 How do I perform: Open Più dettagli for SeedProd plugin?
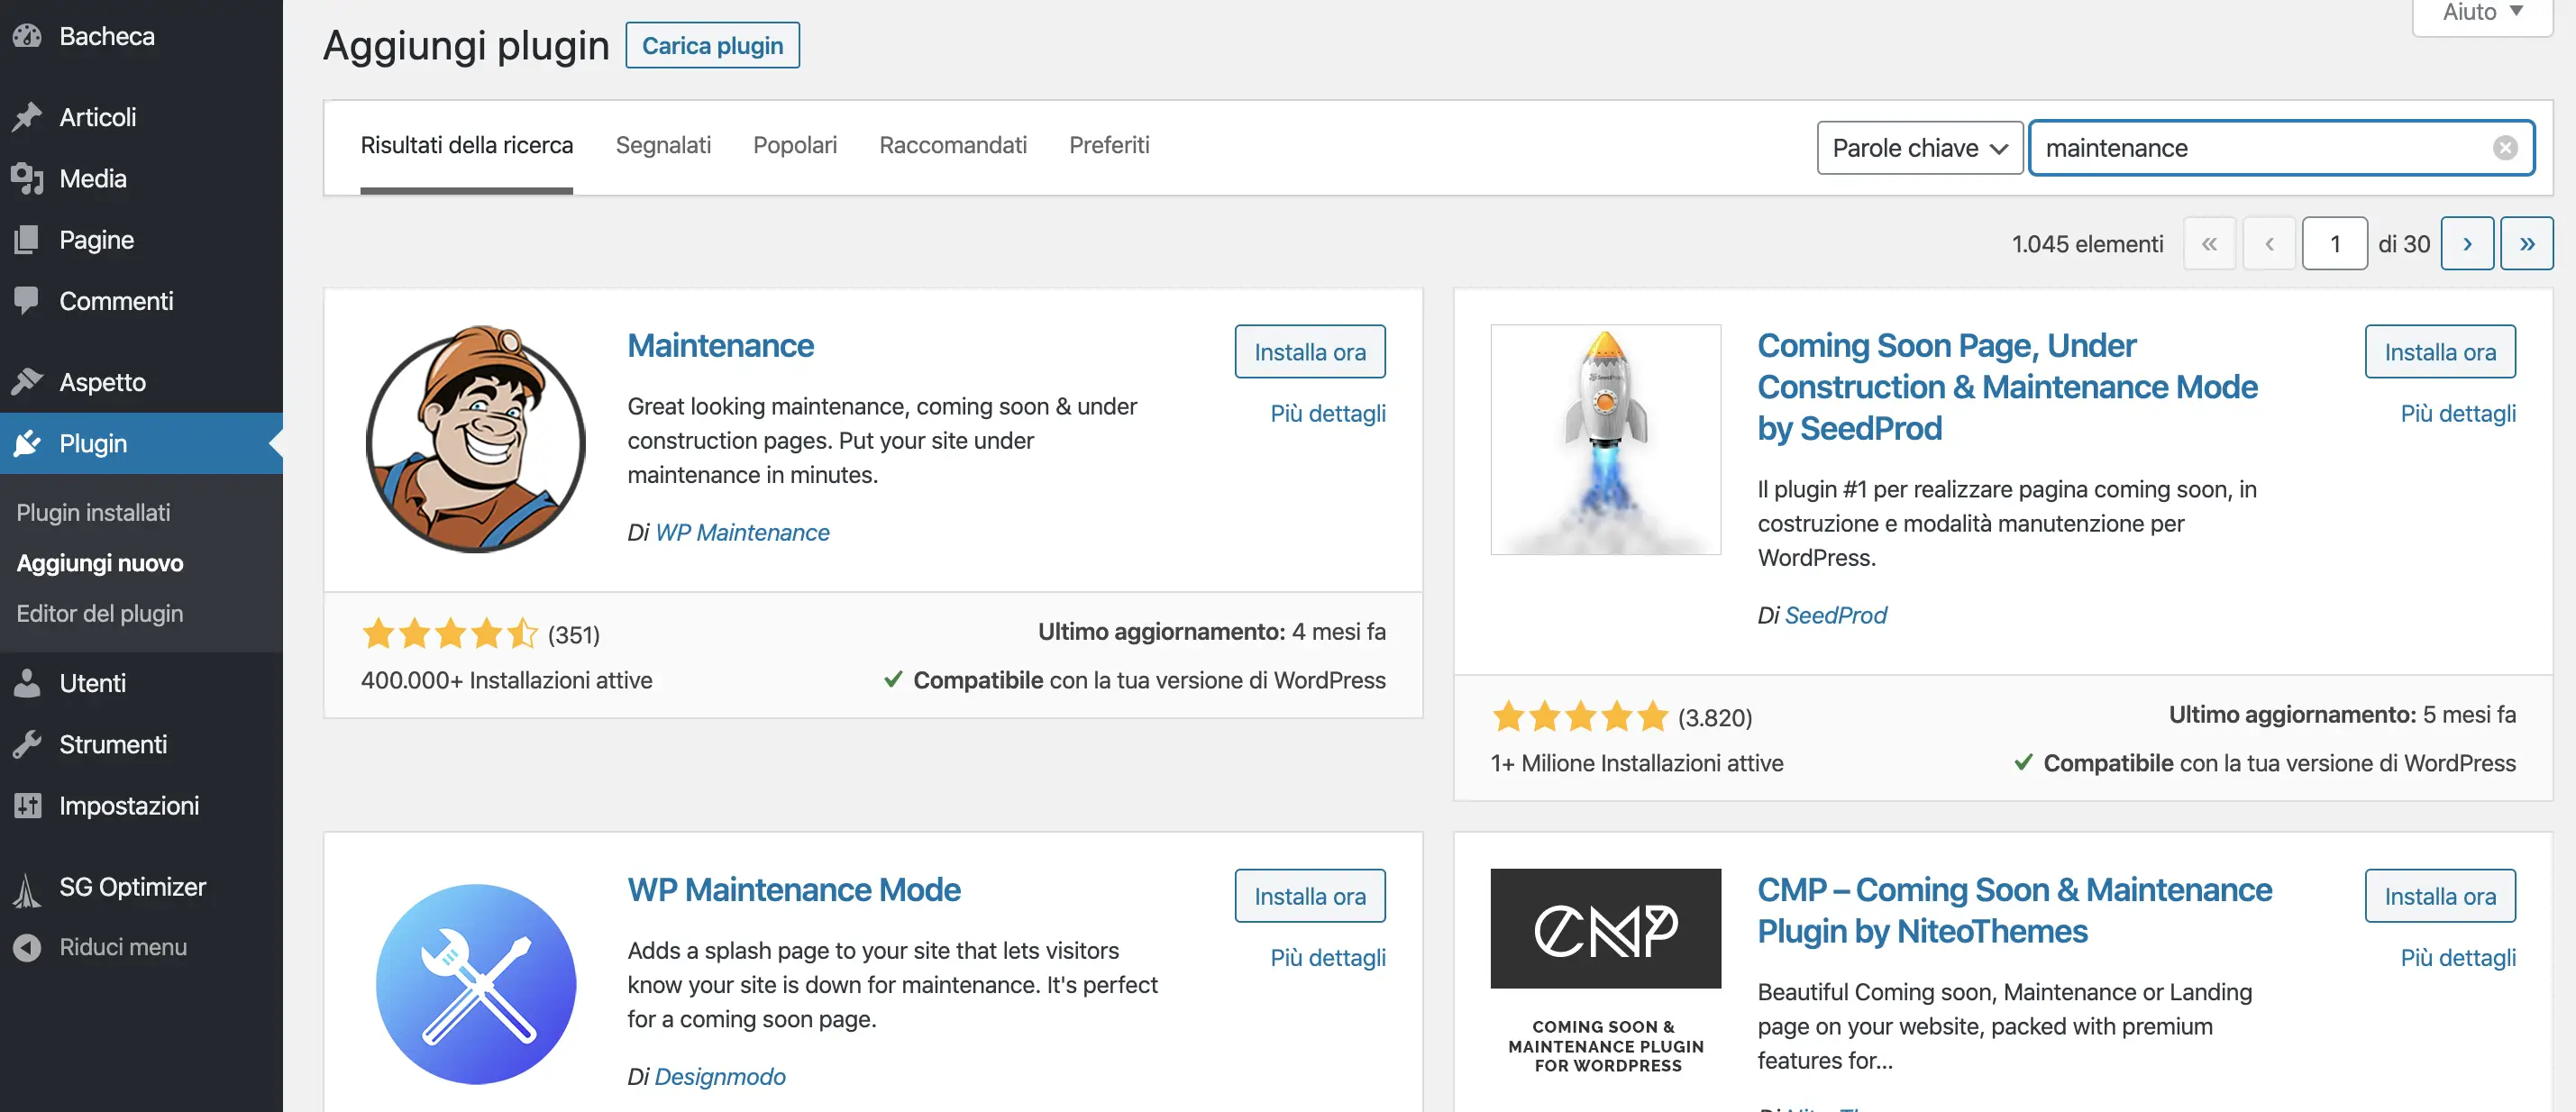point(2457,413)
